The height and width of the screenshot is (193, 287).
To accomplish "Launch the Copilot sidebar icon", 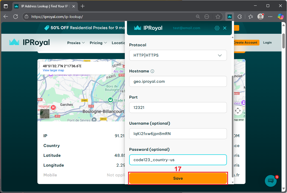I will point(280,17).
